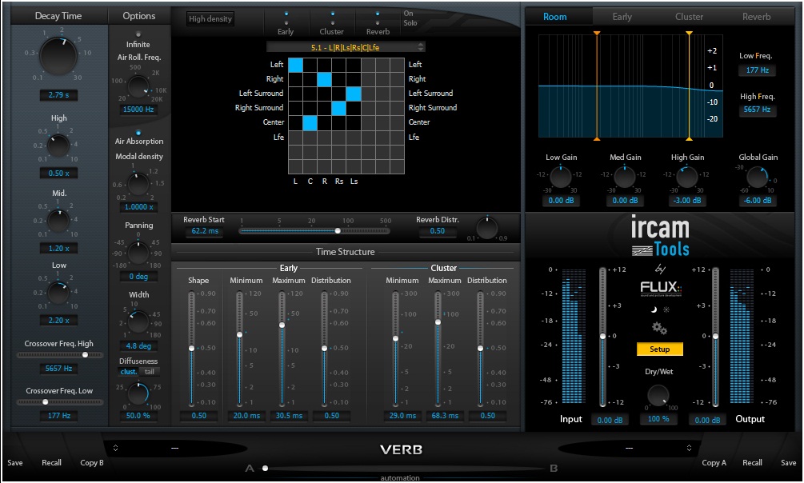Image resolution: width=804 pixels, height=483 pixels.
Task: Switch to dark theme with moon icon
Action: [x=654, y=309]
